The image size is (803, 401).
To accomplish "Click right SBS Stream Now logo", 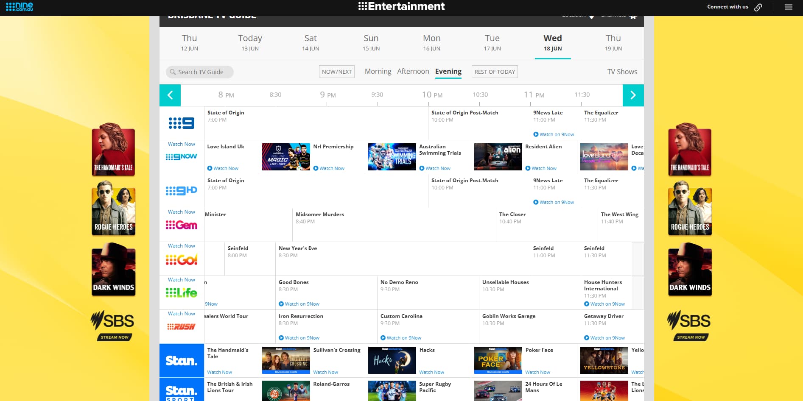I will [690, 326].
